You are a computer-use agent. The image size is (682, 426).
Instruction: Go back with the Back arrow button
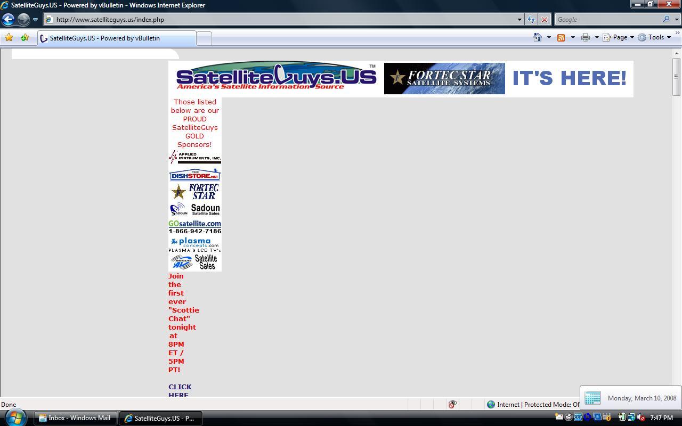(x=8, y=19)
